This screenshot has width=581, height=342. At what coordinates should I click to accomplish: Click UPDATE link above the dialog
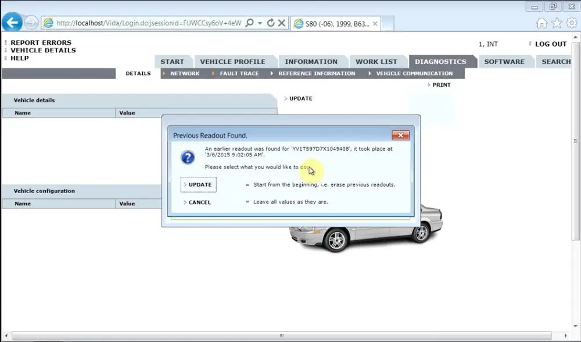300,99
